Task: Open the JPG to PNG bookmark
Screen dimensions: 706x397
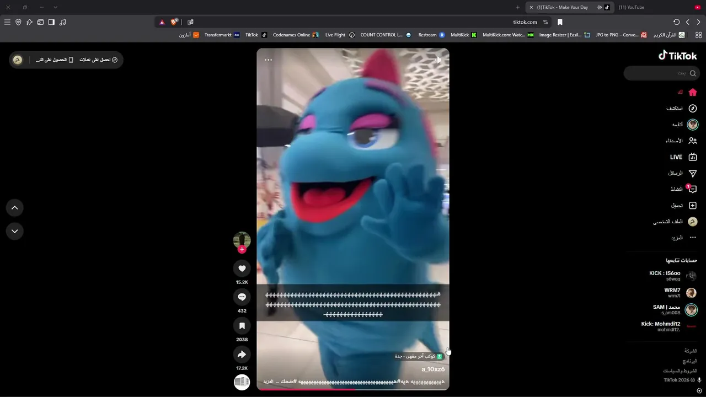Action: click(621, 35)
